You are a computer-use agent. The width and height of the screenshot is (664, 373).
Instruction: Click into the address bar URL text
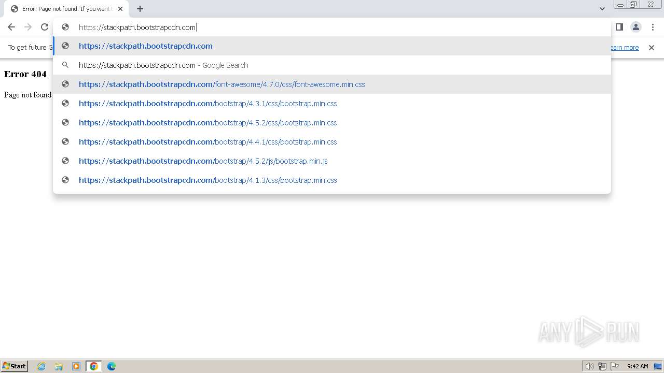tap(137, 27)
